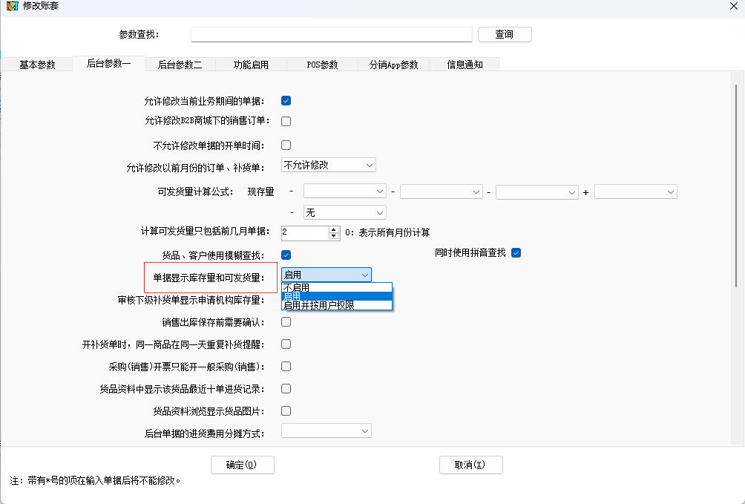The width and height of the screenshot is (745, 504).
Task: Click the 确定(O) button
Action: pos(243,465)
